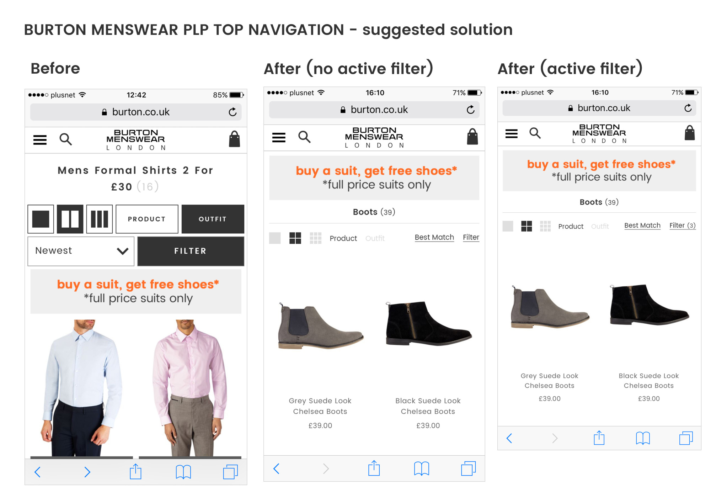The image size is (711, 503).
Task: Open bookmarks in no-active-filter mockup
Action: [422, 468]
